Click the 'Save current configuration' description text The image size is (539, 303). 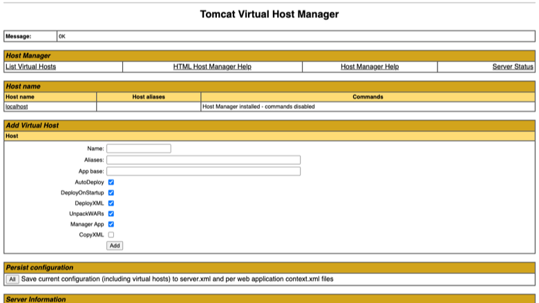178,279
